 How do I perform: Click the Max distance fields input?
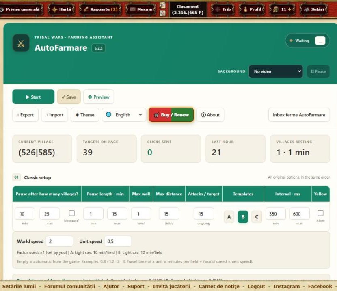(x=169, y=214)
